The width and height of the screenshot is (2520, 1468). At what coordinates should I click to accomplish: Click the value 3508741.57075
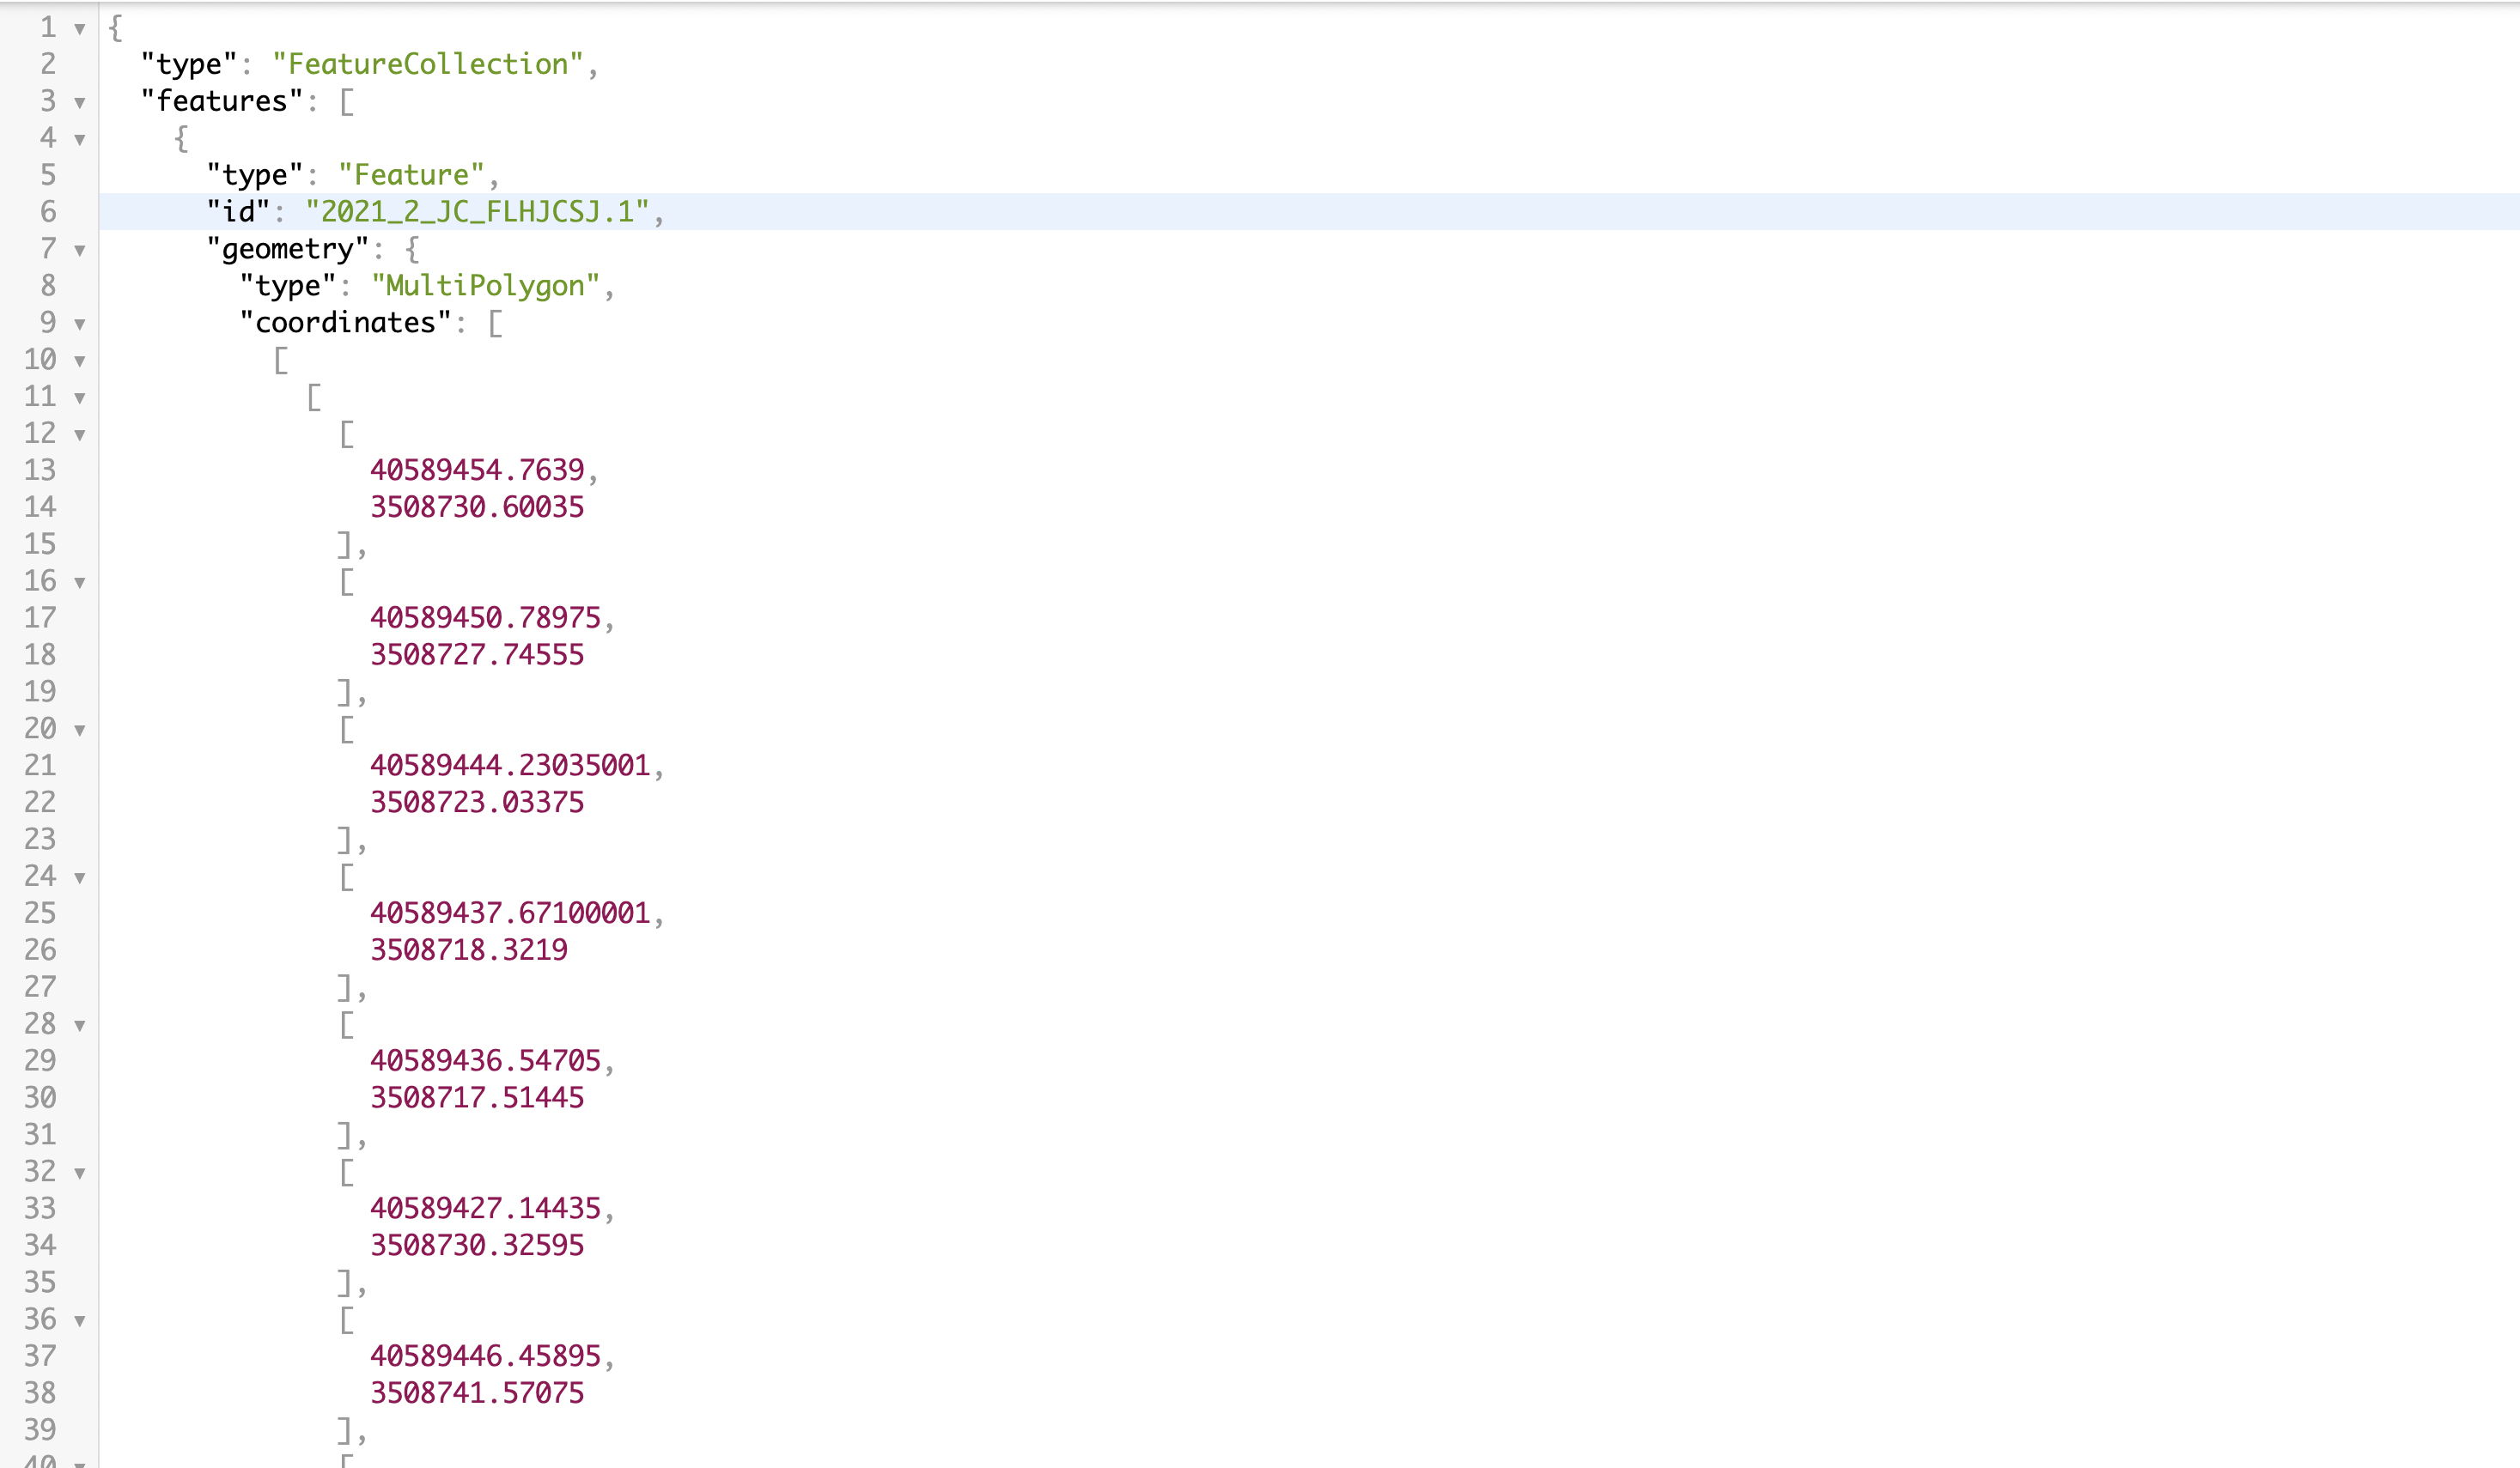click(x=477, y=1393)
